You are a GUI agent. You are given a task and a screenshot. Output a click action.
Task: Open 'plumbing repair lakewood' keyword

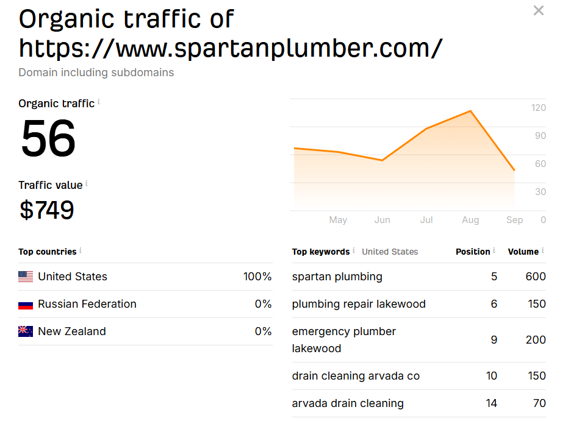[x=359, y=304]
